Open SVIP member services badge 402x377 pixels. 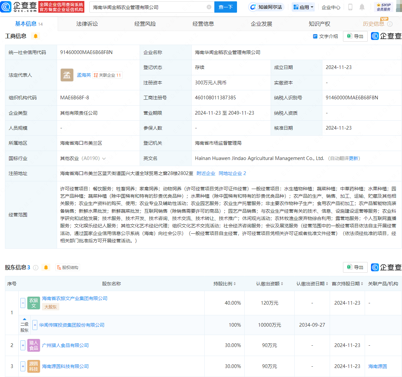coord(384,7)
